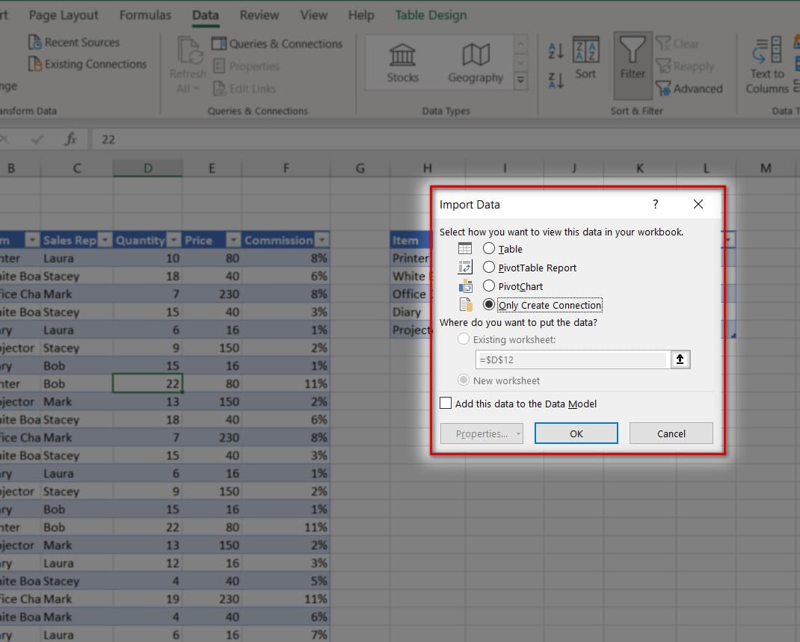Open the Commission column filter dropdown

322,240
